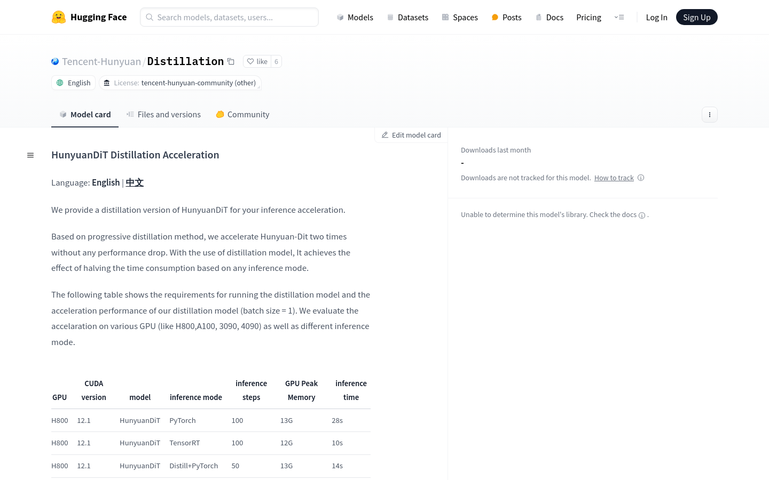Open the Pricing page
This screenshot has width=769, height=480.
[588, 17]
